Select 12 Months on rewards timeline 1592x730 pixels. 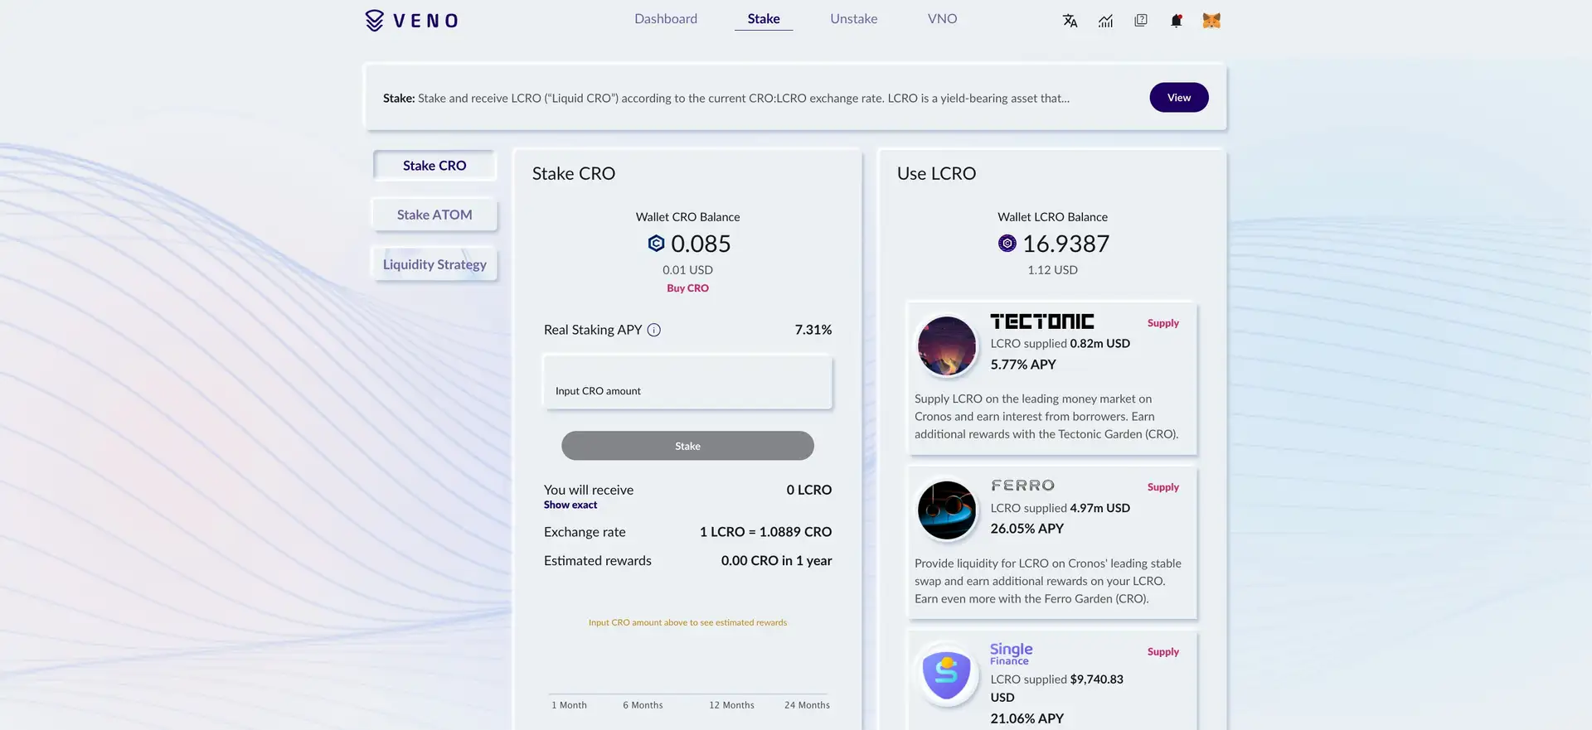tap(731, 704)
